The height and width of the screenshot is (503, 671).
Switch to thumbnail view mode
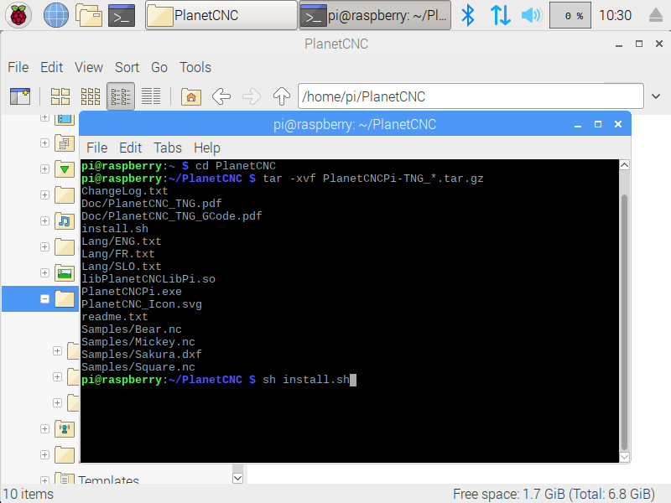click(x=91, y=96)
